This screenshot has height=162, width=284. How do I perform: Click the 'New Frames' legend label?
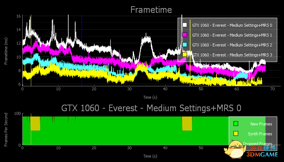261,124
